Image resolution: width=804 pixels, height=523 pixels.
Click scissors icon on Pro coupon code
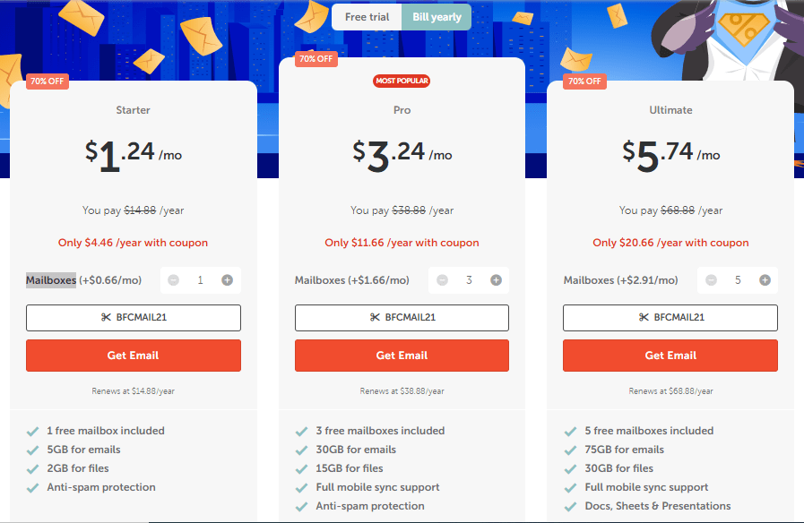(x=375, y=317)
